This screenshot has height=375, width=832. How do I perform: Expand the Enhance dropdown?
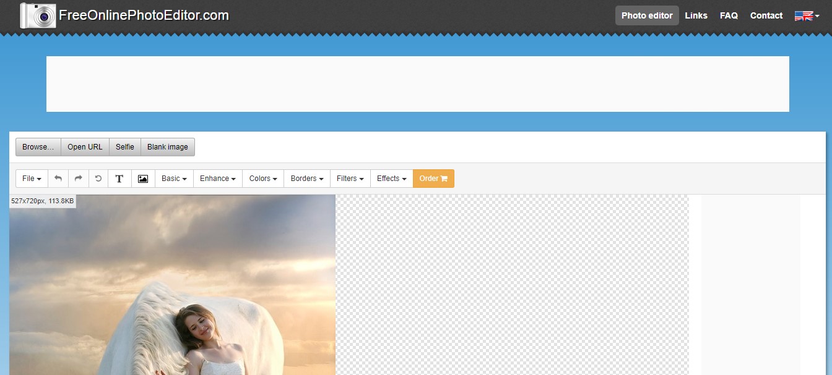coord(218,179)
